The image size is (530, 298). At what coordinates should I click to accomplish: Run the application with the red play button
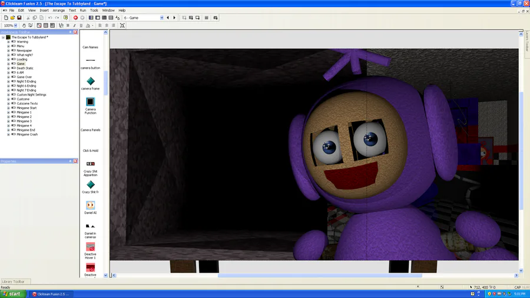click(x=76, y=18)
